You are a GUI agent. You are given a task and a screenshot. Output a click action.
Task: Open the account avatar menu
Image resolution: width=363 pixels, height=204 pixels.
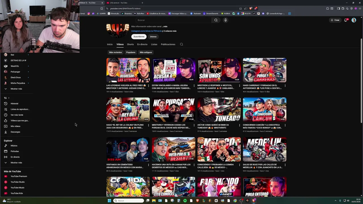pyautogui.click(x=354, y=20)
